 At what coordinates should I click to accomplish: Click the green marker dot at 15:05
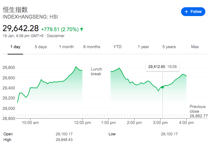coord(163,87)
